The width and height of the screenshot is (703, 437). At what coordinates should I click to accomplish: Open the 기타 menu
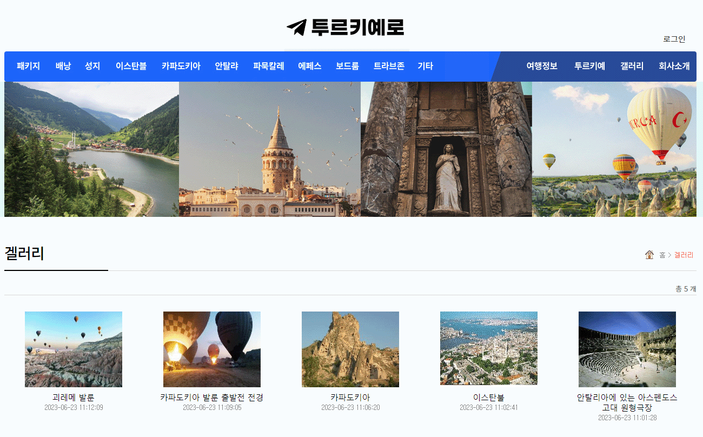425,67
